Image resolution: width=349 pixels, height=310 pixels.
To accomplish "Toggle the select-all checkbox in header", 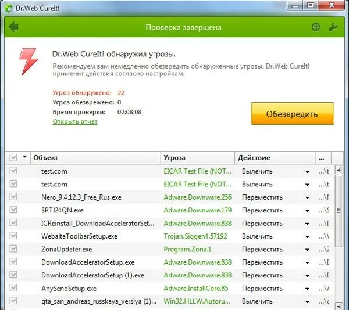I will [13, 157].
